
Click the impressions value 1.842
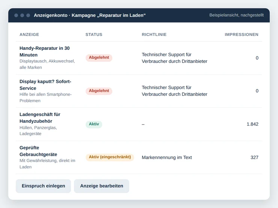coord(252,124)
